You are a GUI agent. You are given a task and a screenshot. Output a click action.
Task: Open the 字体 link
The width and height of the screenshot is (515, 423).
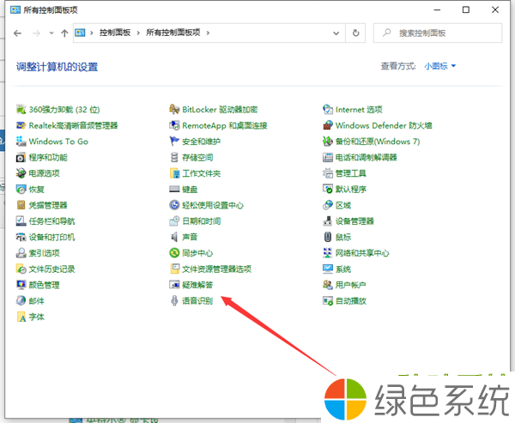[36, 317]
